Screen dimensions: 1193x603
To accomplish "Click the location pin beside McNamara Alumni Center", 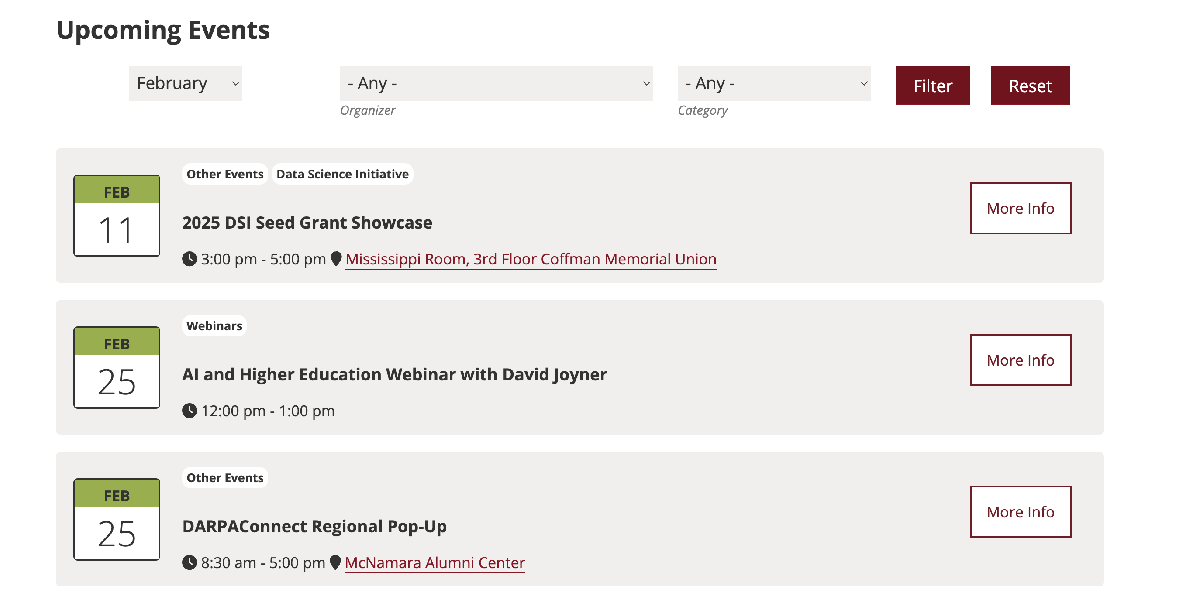I will 335,562.
